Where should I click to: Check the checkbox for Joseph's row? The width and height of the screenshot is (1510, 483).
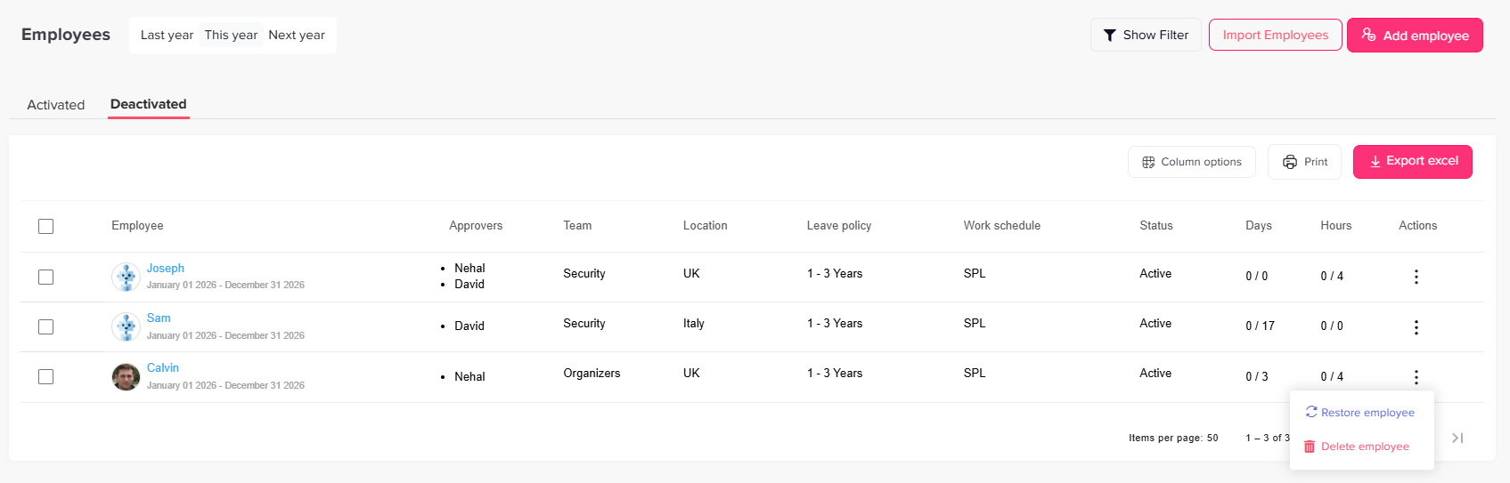click(x=46, y=277)
